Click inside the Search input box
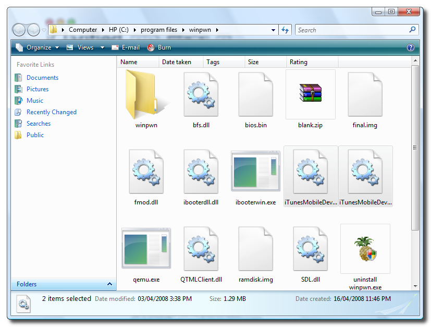Image resolution: width=431 pixels, height=327 pixels. tap(352, 30)
